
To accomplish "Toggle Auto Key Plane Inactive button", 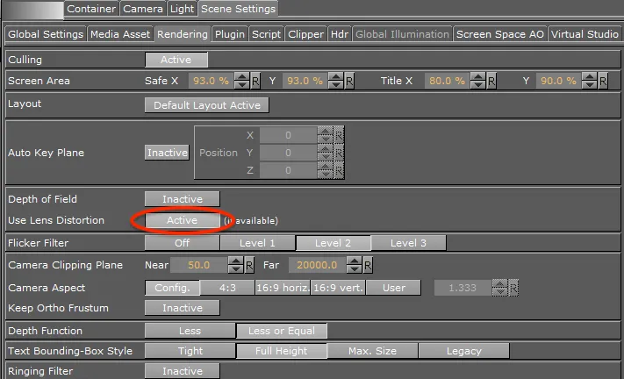I will click(167, 153).
